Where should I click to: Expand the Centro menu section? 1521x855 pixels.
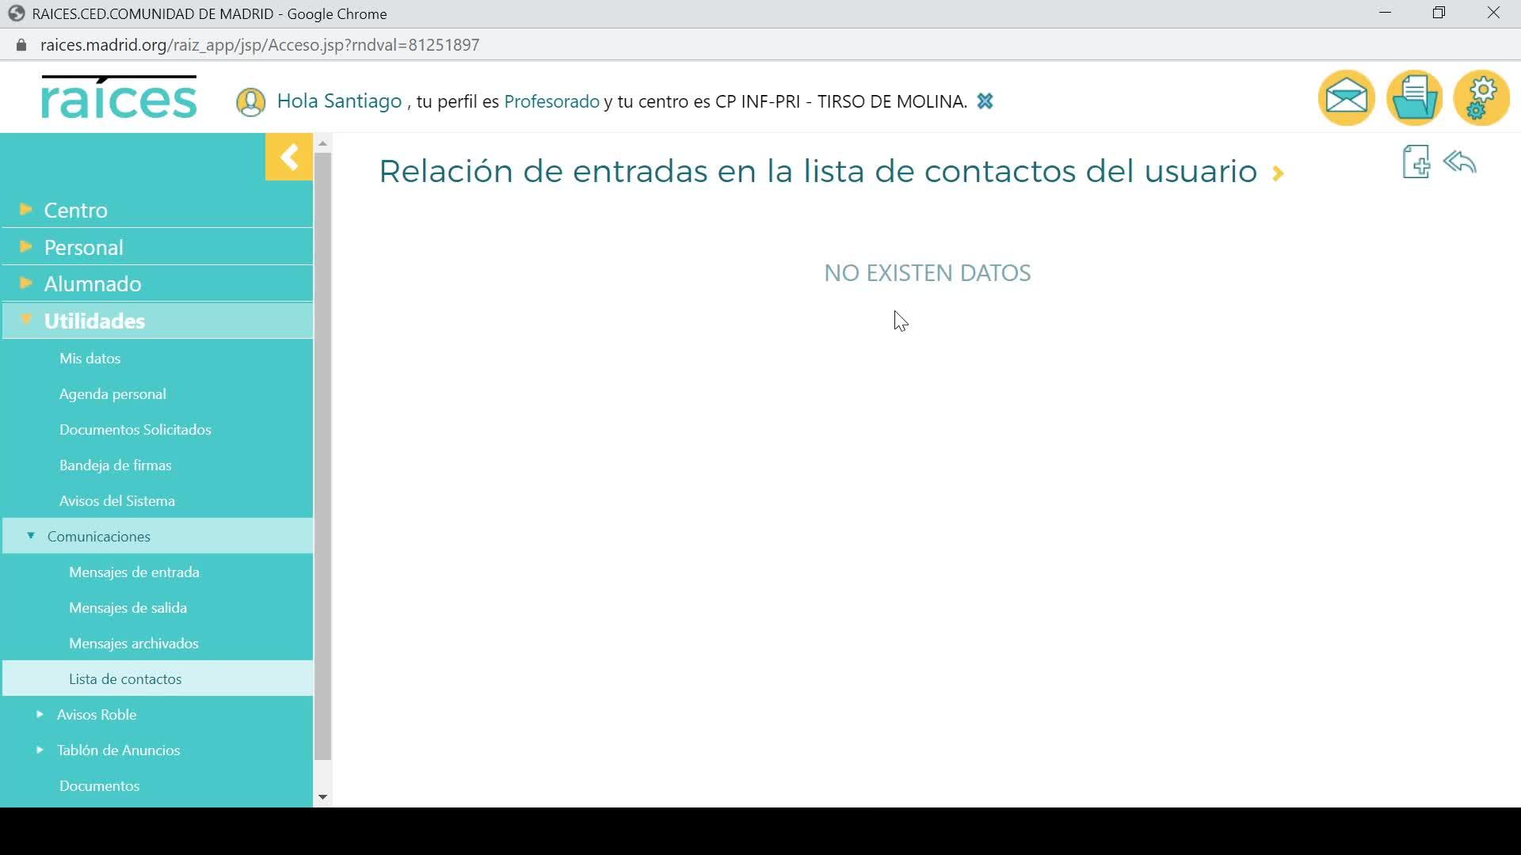[76, 210]
